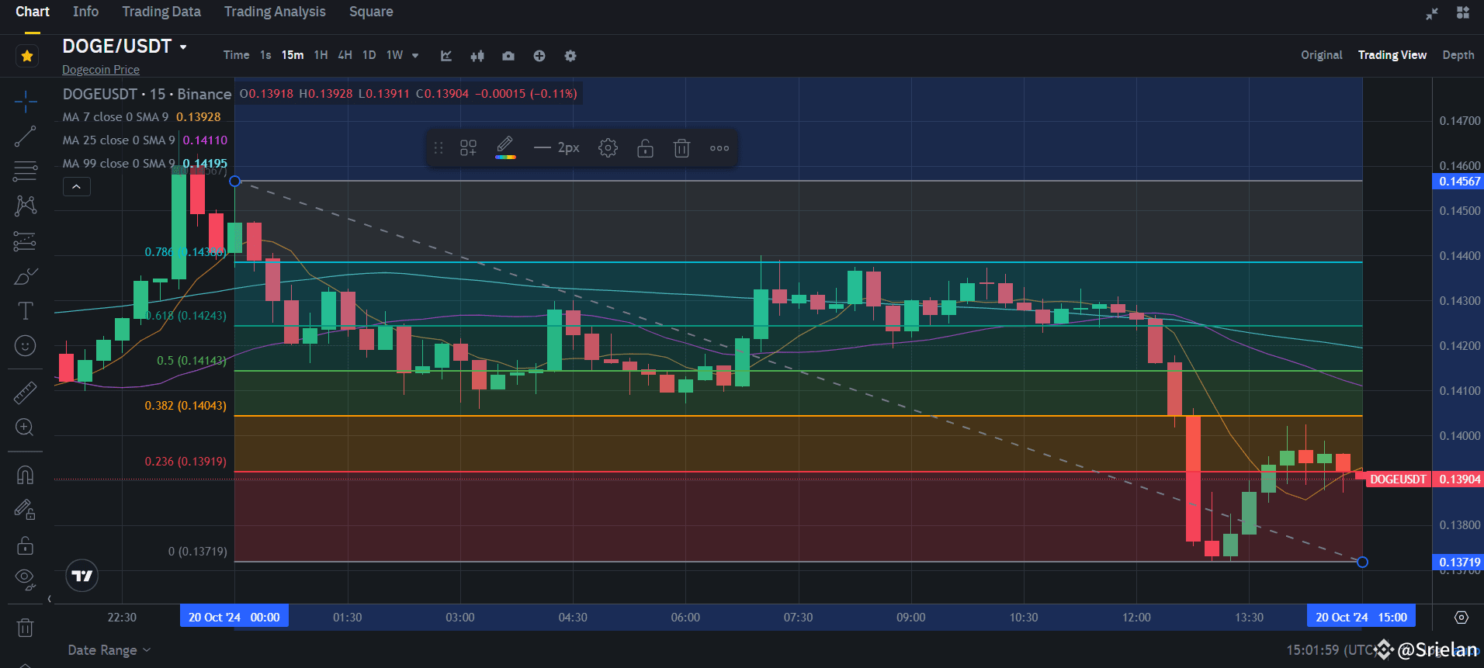
Task: Activate the magnet snap mode
Action: coord(25,475)
